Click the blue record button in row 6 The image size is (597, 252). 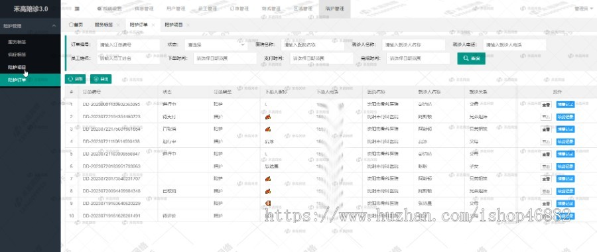[565, 166]
